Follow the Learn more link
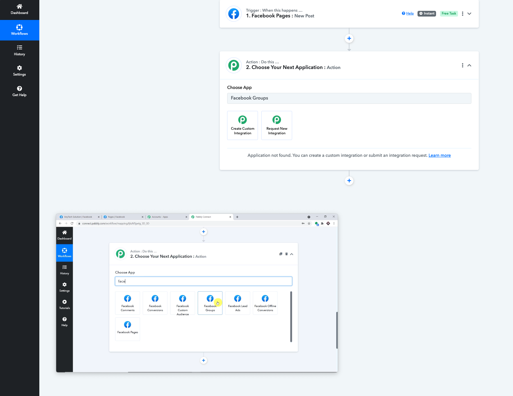The height and width of the screenshot is (396, 513). click(x=439, y=155)
